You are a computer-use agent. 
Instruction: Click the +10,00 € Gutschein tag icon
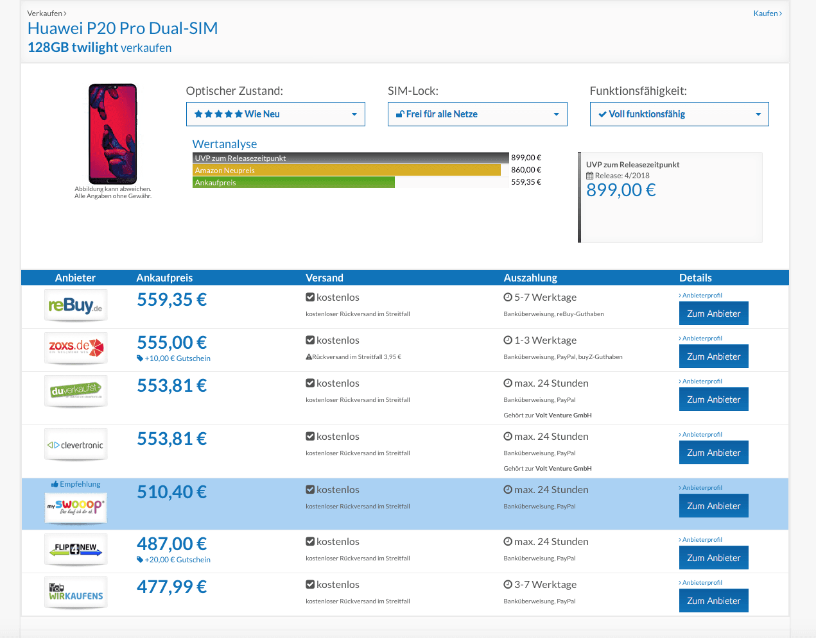[x=140, y=358]
